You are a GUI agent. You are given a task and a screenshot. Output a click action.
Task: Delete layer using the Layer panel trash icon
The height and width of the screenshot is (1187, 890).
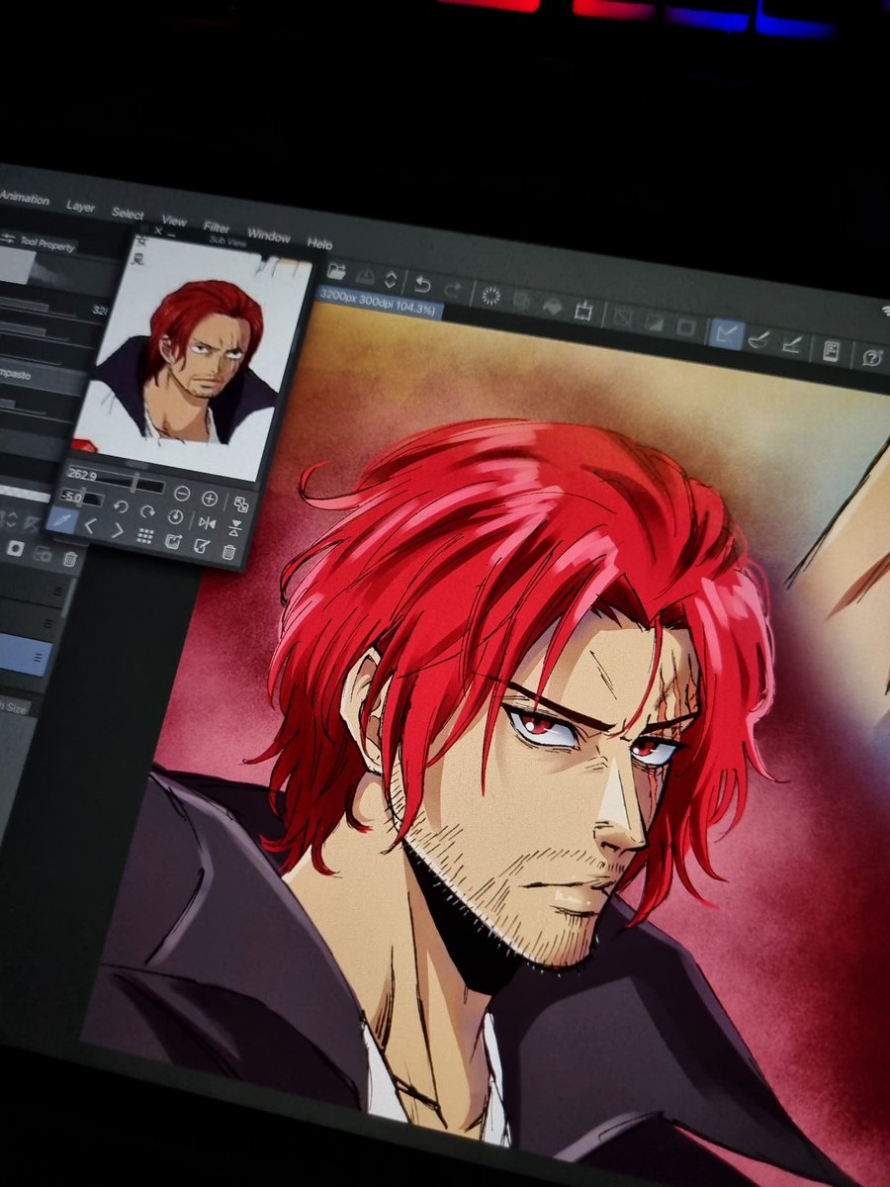click(x=69, y=559)
